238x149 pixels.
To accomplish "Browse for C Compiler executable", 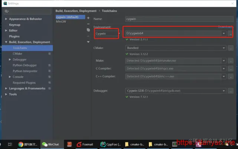I will coord(231,69).
